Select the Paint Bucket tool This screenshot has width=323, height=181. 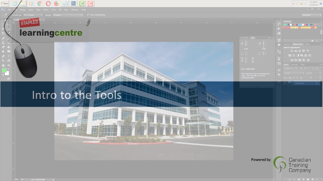9,47
